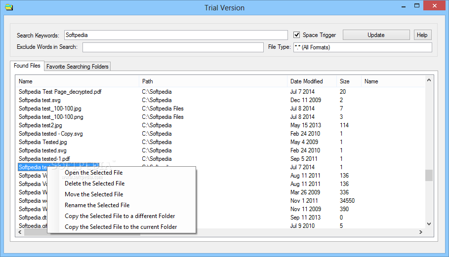This screenshot has width=449, height=257.
Task: Click size value 34550
Action: pyautogui.click(x=347, y=201)
